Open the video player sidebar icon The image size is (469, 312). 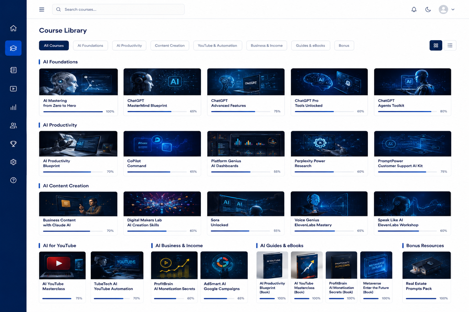[x=13, y=89]
